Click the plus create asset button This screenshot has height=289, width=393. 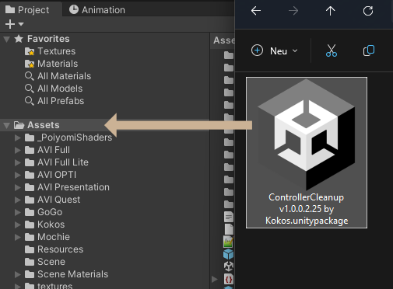pos(10,24)
